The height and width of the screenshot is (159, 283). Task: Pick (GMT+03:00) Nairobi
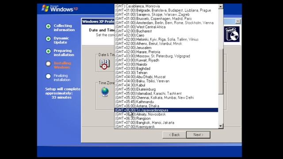(x=166, y=64)
